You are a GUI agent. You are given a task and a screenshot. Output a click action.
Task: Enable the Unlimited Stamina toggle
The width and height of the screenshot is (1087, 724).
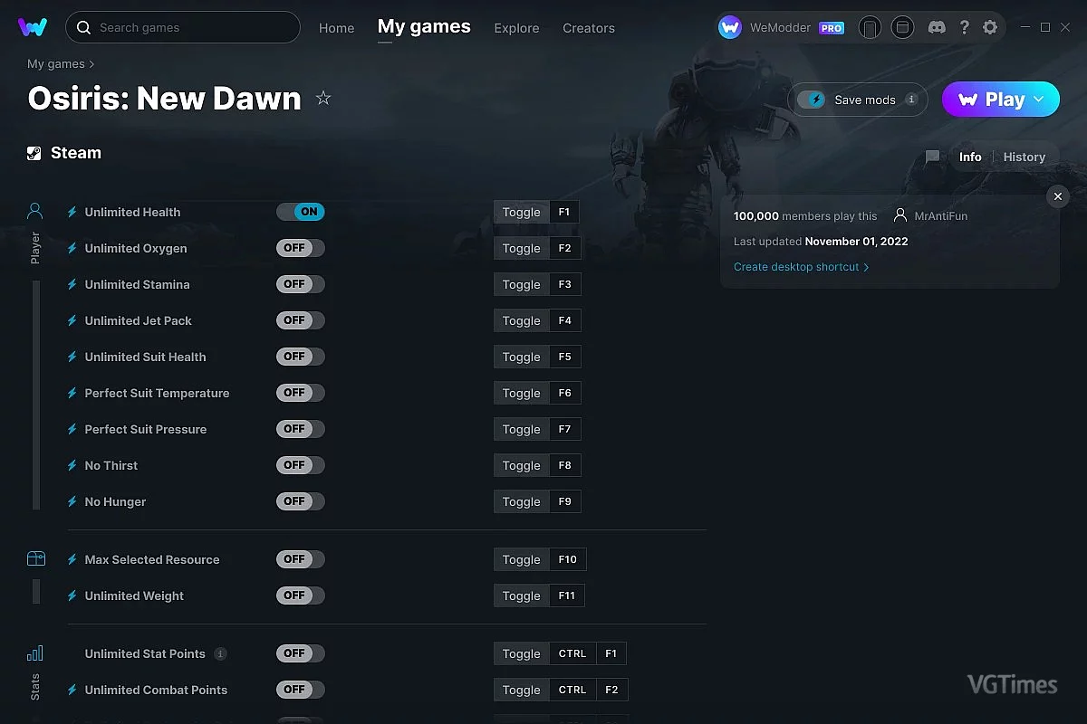[x=301, y=284]
